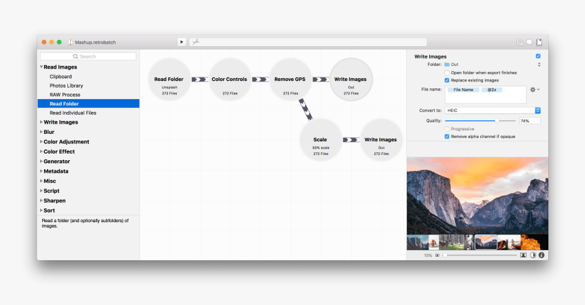
Task: Click the @2x token
Action: pos(492,90)
